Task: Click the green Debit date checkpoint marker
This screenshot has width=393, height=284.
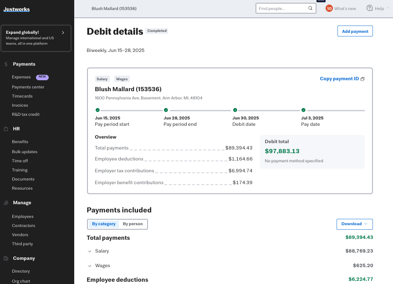Action: [x=235, y=110]
